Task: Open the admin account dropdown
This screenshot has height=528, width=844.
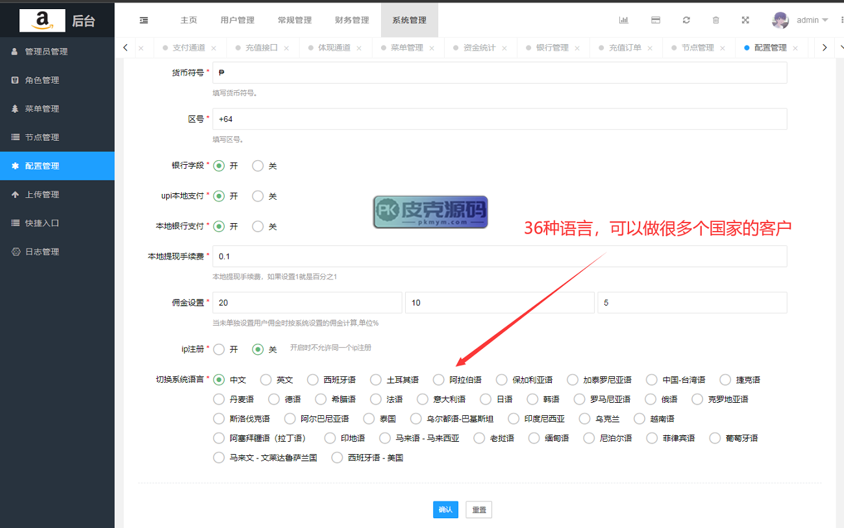Action: [812, 20]
